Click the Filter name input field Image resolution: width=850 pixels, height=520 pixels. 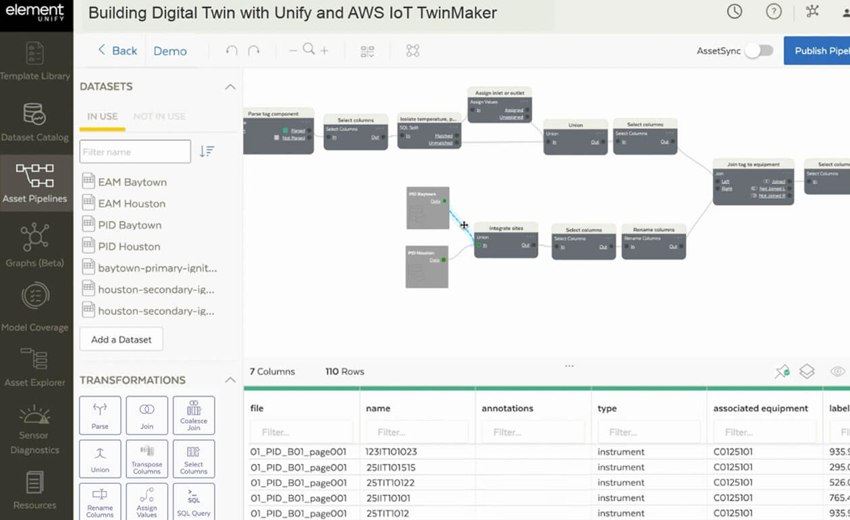tap(135, 152)
